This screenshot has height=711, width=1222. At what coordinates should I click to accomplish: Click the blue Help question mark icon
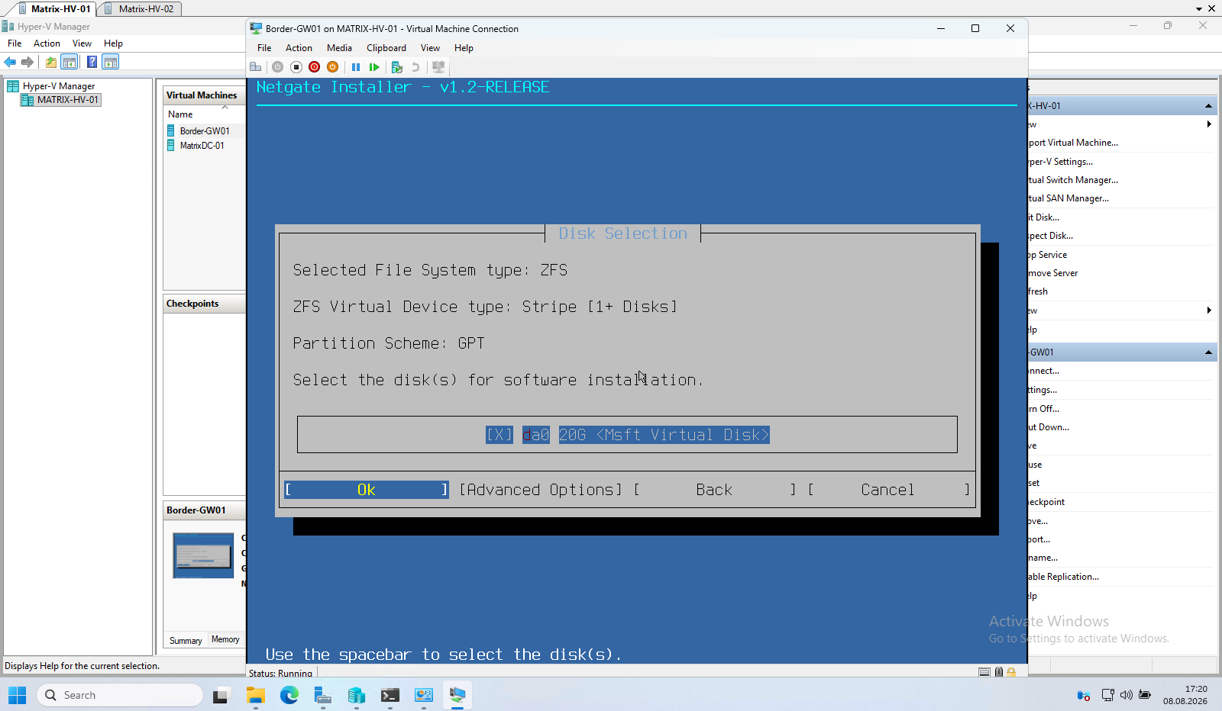pos(92,62)
